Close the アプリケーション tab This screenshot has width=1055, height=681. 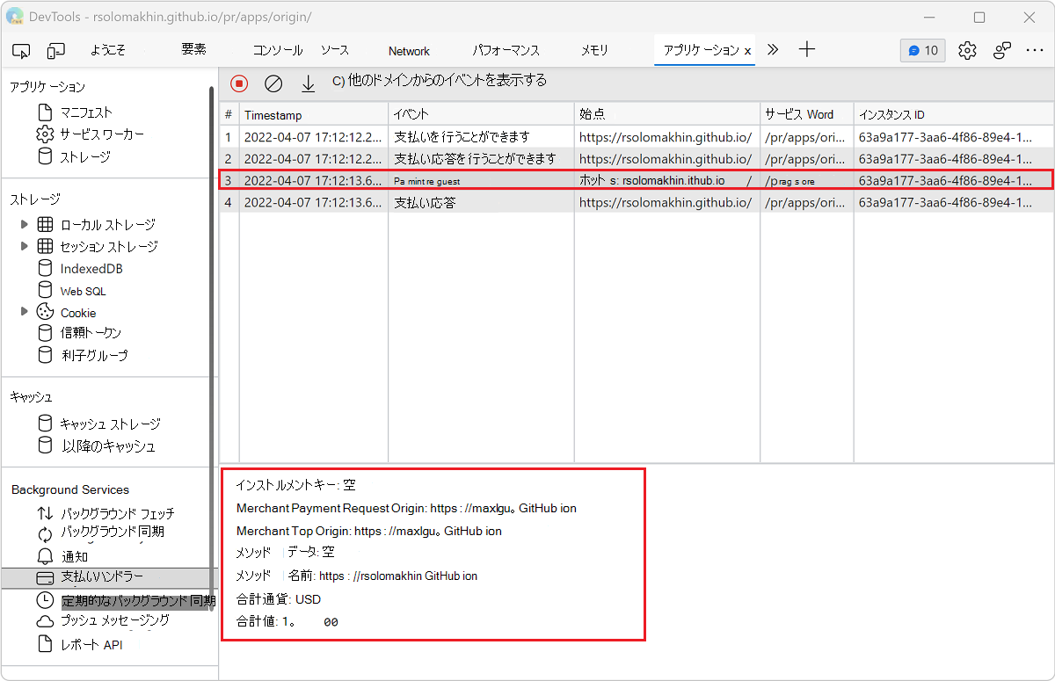(x=748, y=51)
